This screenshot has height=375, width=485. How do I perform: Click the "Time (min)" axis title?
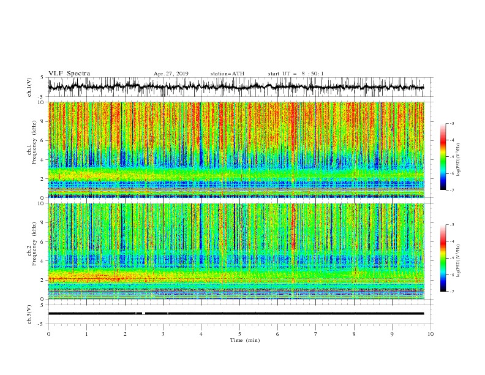[x=245, y=340]
